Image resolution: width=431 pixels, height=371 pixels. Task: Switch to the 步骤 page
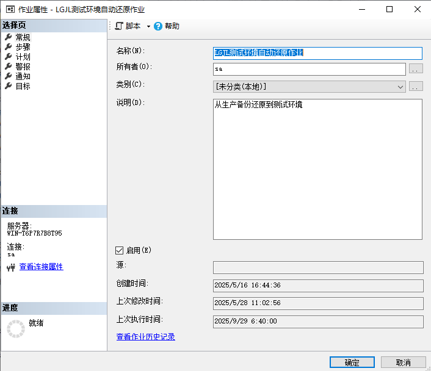point(23,47)
